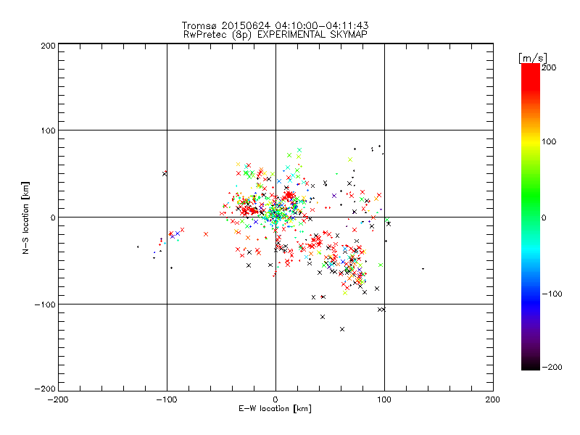The image size is (580, 435).
Task: Click the colorbar at the green 0 level
Action: [x=531, y=217]
